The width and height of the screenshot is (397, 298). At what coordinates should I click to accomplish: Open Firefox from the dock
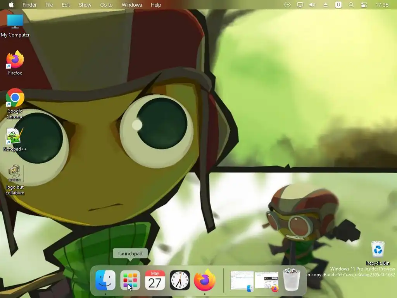click(x=205, y=280)
